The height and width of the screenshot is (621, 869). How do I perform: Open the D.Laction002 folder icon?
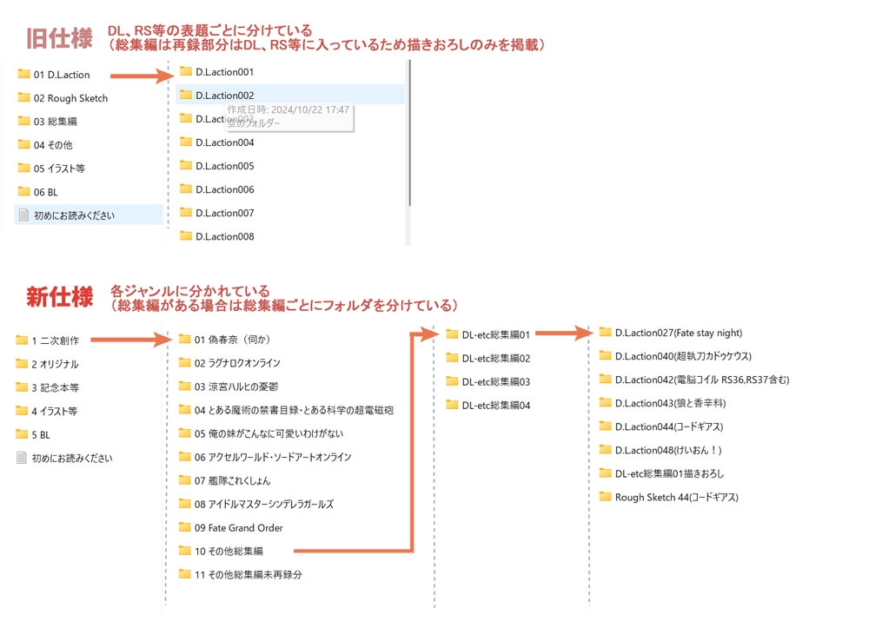[186, 95]
